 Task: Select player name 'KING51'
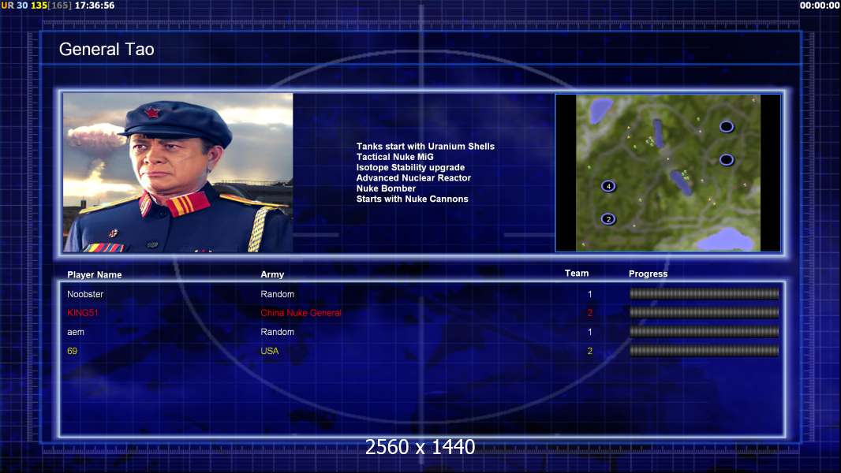tap(83, 313)
